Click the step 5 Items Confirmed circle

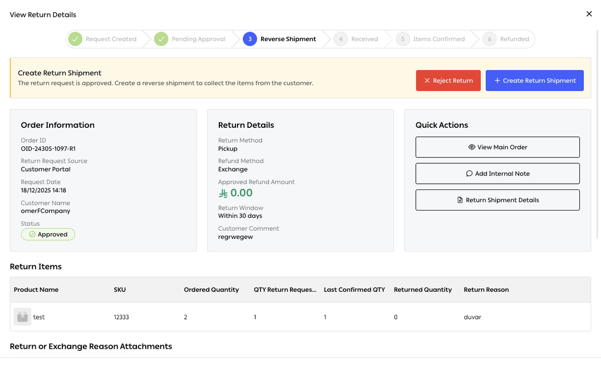[403, 39]
